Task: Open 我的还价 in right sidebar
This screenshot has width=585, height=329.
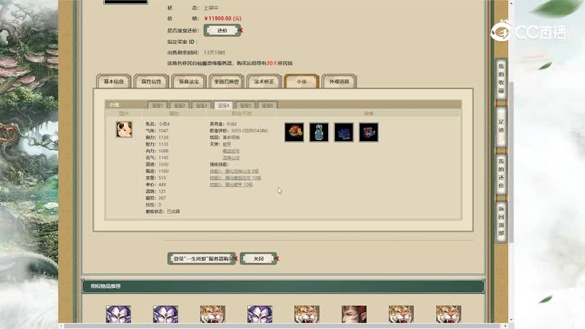Action: pos(501,173)
